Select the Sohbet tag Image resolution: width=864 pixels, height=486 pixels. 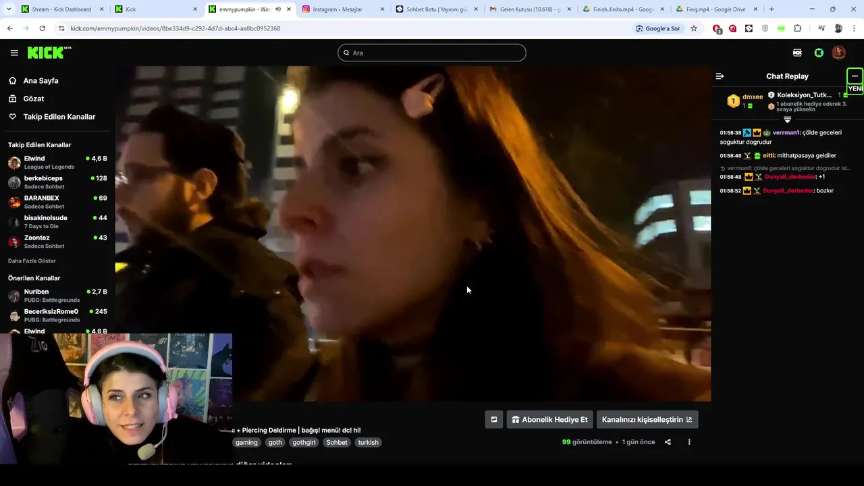coord(337,442)
